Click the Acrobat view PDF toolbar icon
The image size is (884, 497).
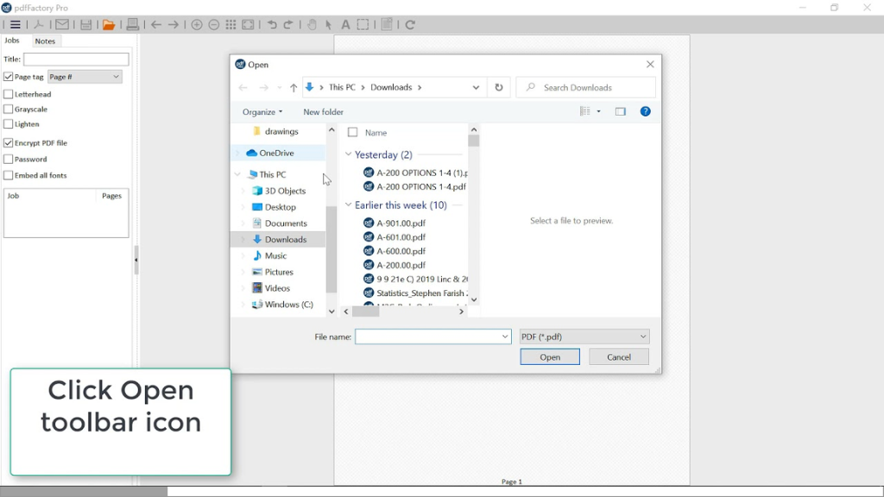(x=38, y=25)
